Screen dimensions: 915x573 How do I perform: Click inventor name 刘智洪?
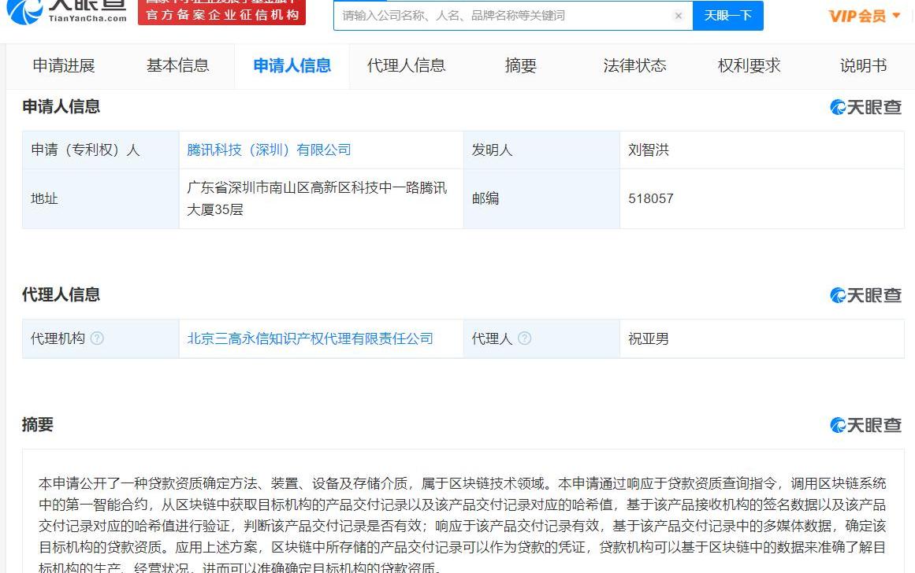pyautogui.click(x=649, y=150)
